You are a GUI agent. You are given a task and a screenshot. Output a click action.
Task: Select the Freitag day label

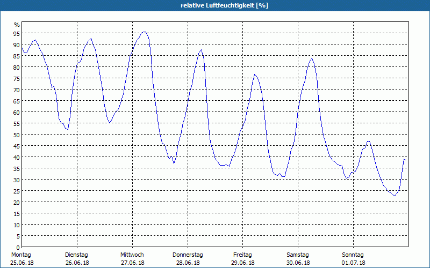243,255
